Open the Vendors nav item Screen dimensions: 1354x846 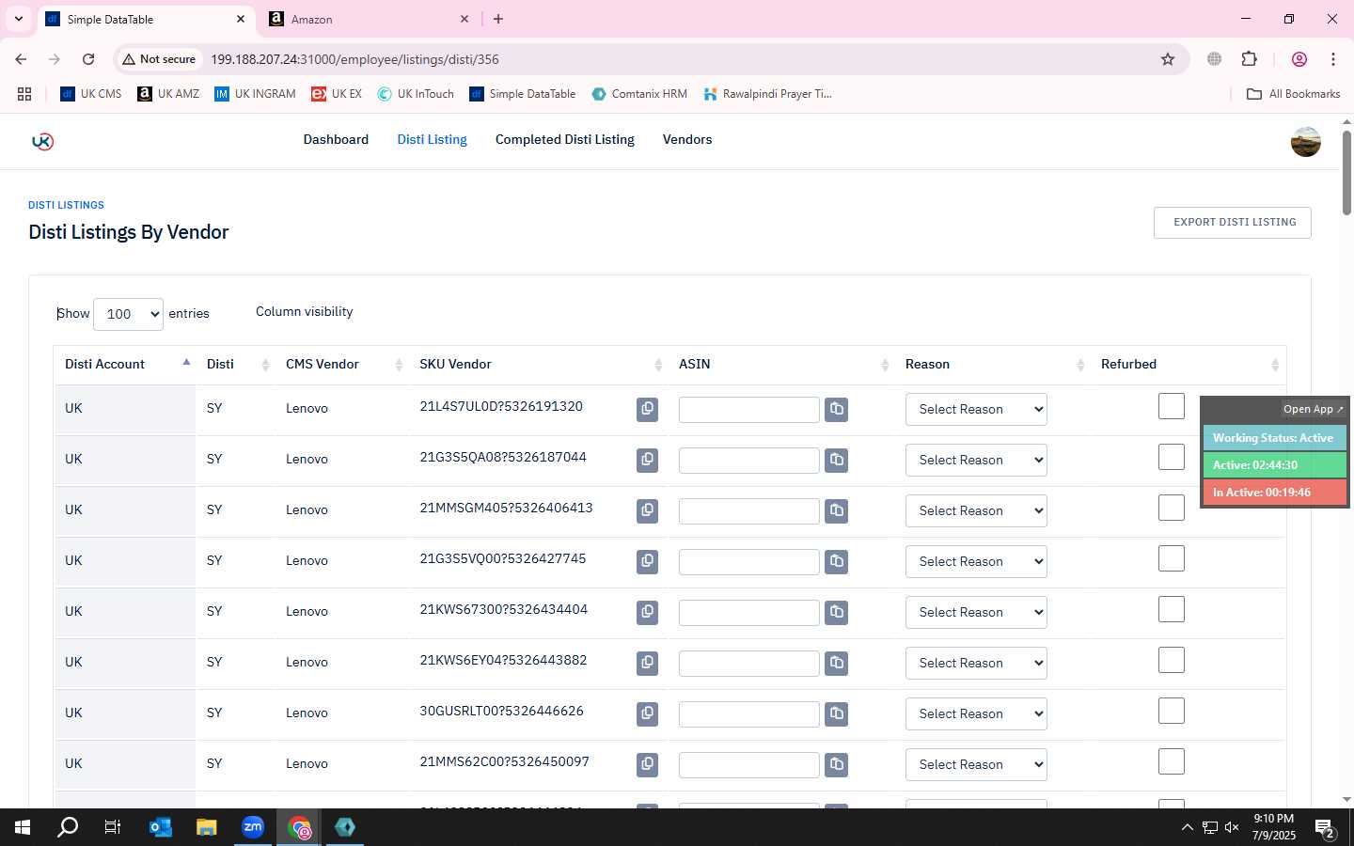pyautogui.click(x=687, y=139)
